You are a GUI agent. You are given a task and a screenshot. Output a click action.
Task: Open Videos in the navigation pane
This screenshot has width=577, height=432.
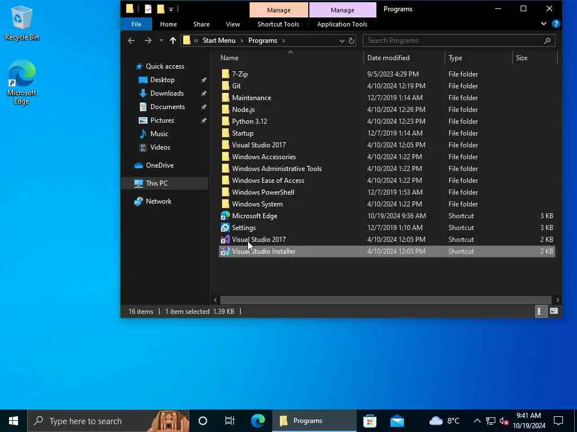pyautogui.click(x=160, y=147)
